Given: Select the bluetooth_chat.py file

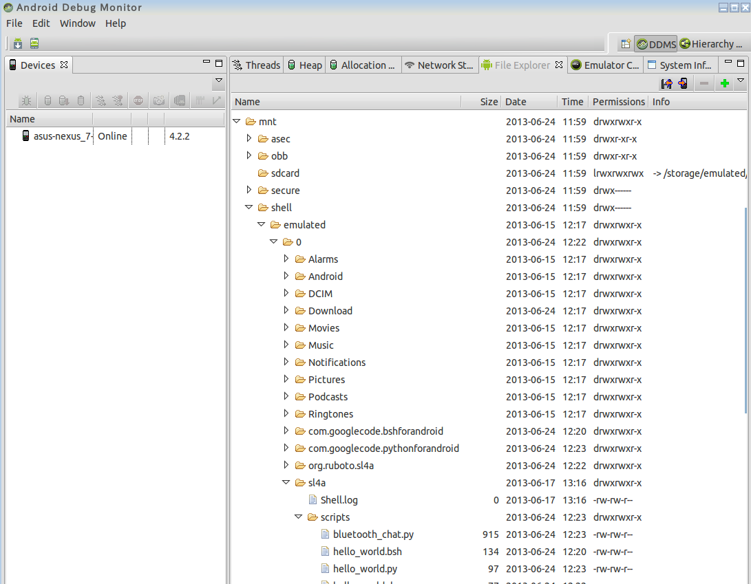Looking at the screenshot, I should point(373,534).
